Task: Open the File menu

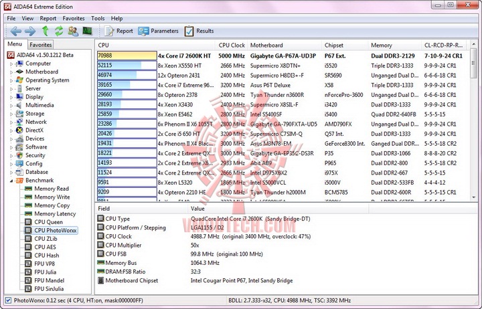Action: [11, 19]
